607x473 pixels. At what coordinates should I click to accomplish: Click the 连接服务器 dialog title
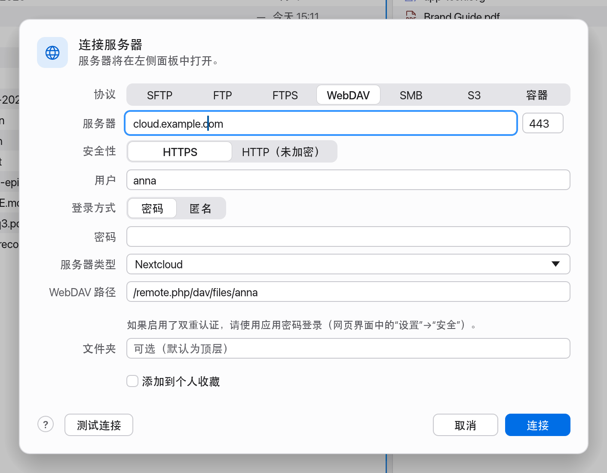coord(110,44)
